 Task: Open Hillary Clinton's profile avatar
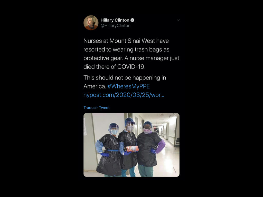91,23
